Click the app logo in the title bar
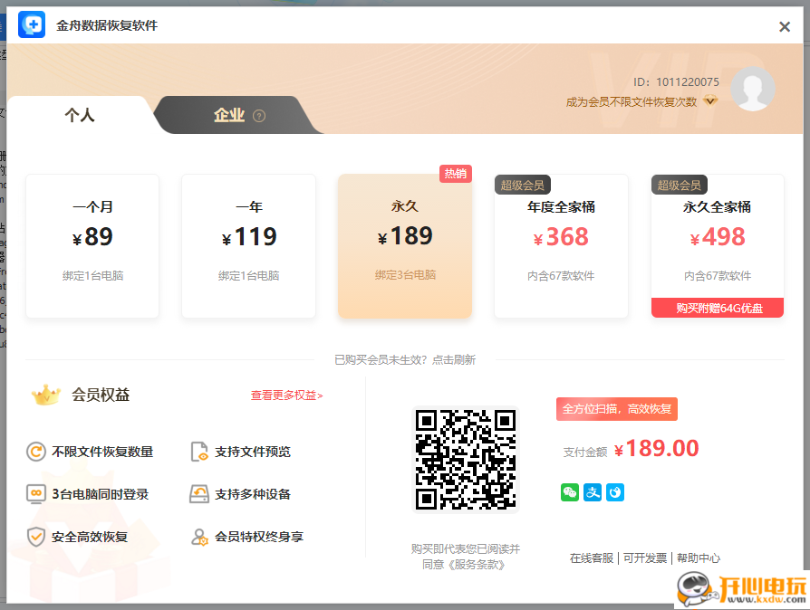The image size is (810, 610). (x=31, y=25)
